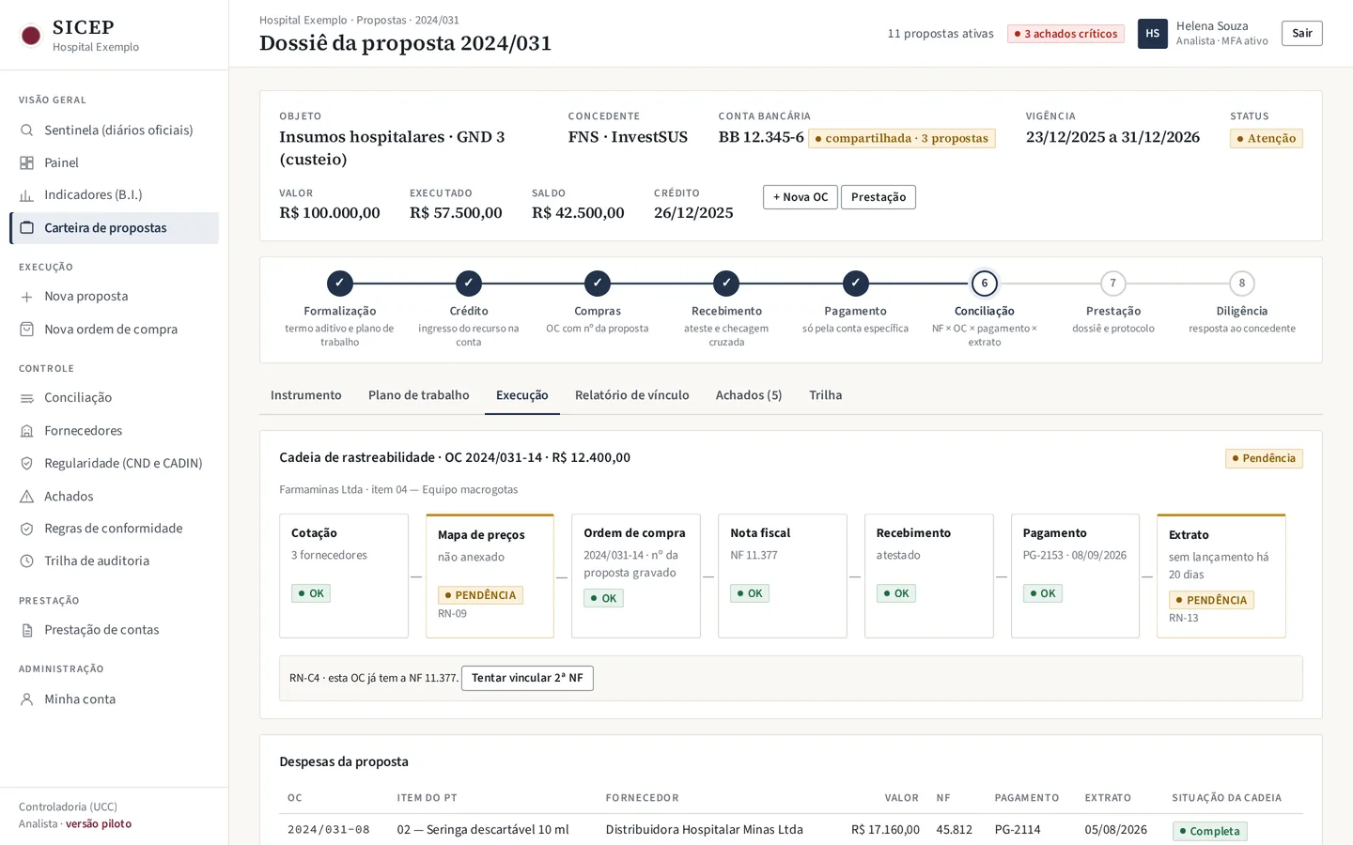1353x845 pixels.
Task: Open the Pagamento chain card
Action: coord(1075,576)
